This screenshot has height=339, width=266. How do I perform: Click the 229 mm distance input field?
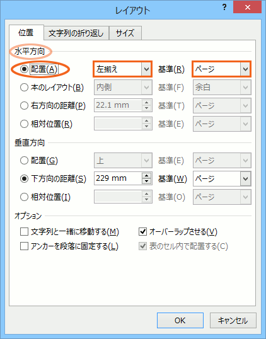(118, 178)
